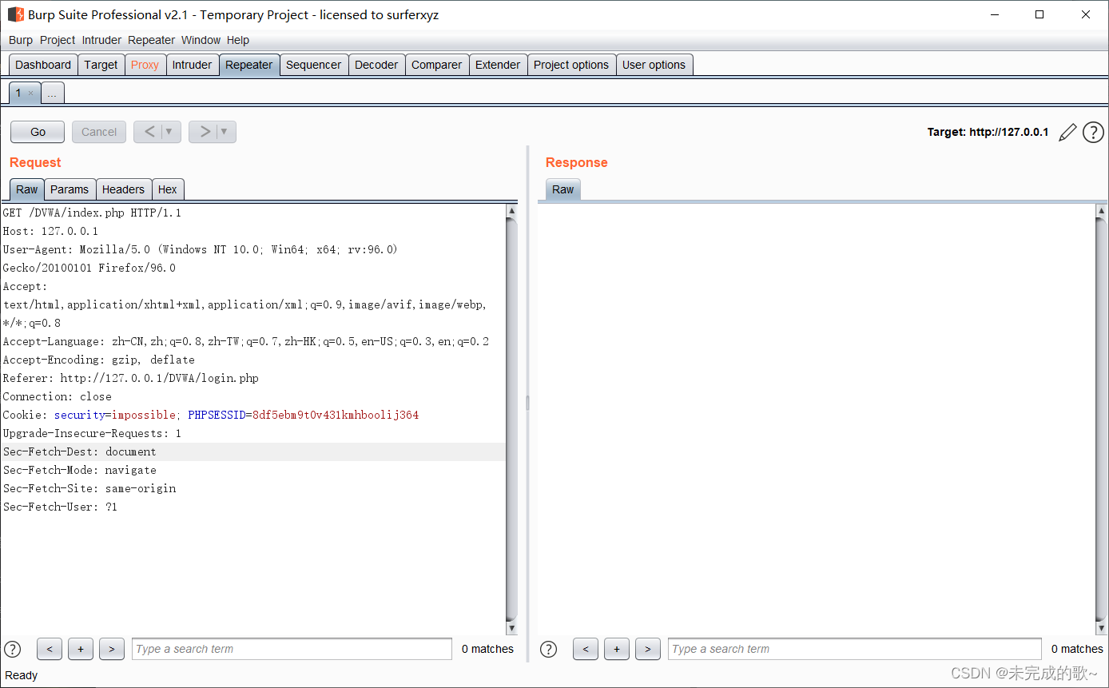Click the request pane vertical scrollbar
The image size is (1109, 688).
point(511,420)
